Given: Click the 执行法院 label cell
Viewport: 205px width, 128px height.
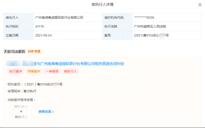Looking at the screenshot, I should point(117,27).
